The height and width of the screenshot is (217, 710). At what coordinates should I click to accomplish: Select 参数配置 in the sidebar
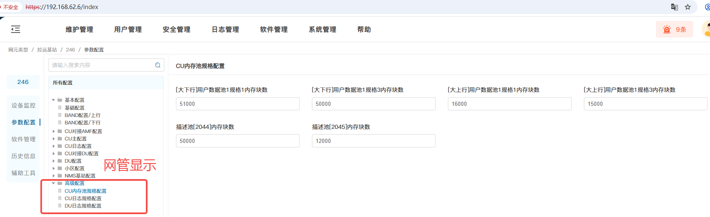click(23, 122)
